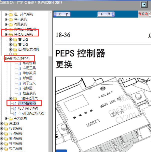Open the 电子转向轴锁 document
The height and width of the screenshot is (152, 151).
point(28,108)
